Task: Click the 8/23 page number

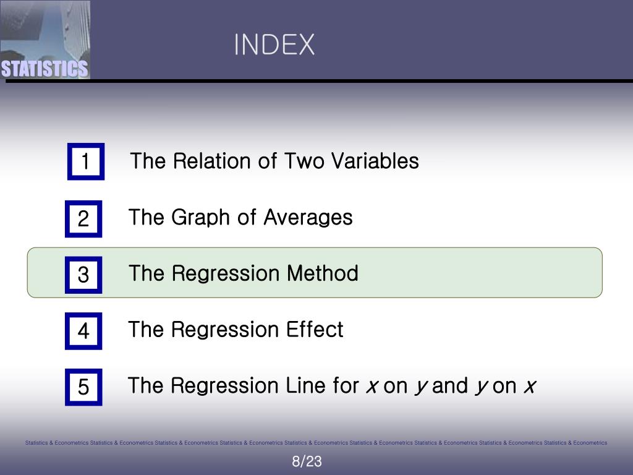Action: click(307, 461)
